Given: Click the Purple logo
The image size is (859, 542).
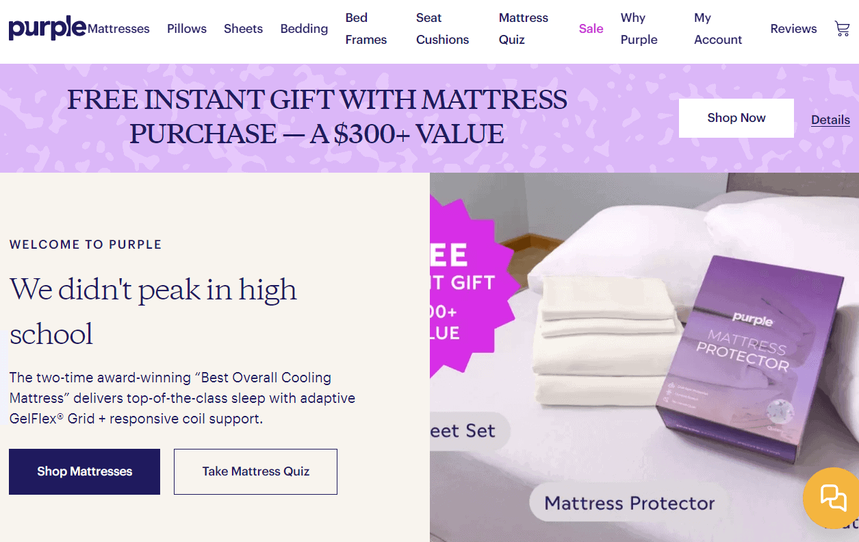Looking at the screenshot, I should point(47,29).
